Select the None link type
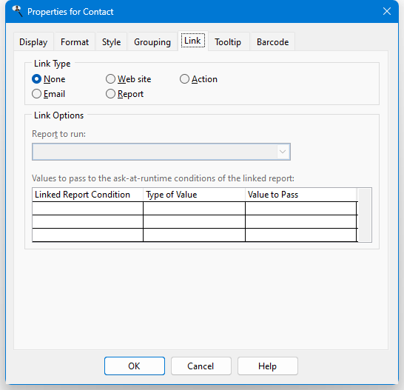Image resolution: width=404 pixels, height=390 pixels. click(x=48, y=79)
